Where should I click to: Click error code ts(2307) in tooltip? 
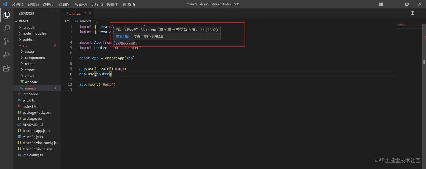click(x=209, y=29)
